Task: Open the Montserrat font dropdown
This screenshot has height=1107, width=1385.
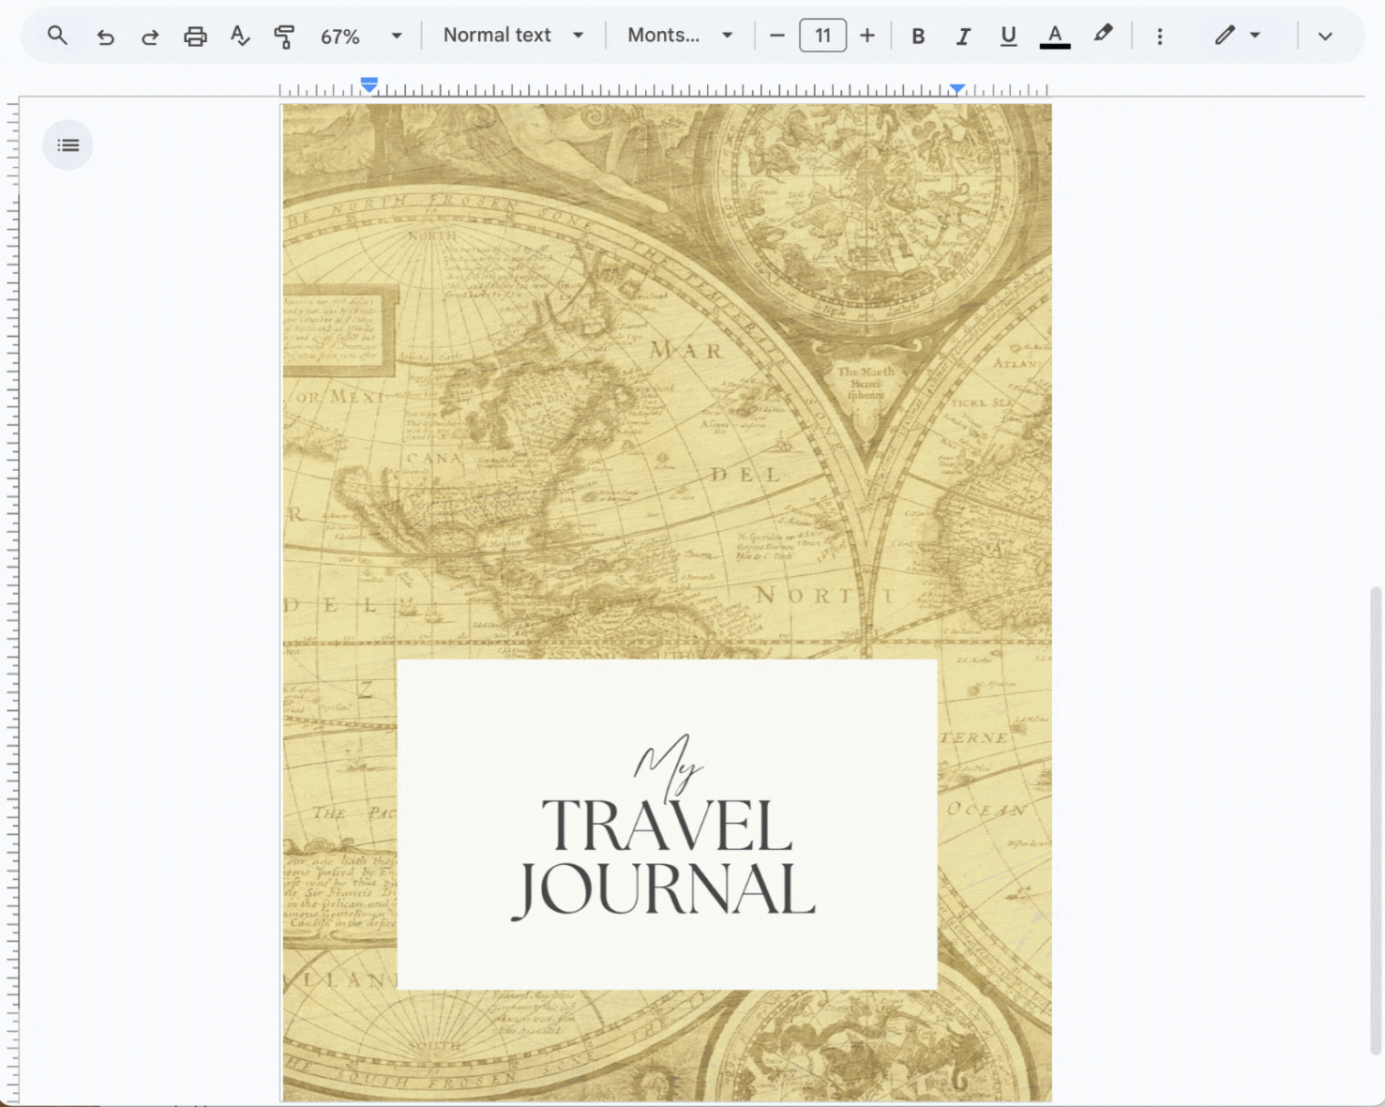Action: coord(680,36)
